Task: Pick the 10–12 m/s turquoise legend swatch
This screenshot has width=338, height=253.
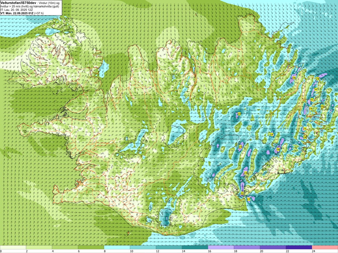Action: [x=143, y=247]
